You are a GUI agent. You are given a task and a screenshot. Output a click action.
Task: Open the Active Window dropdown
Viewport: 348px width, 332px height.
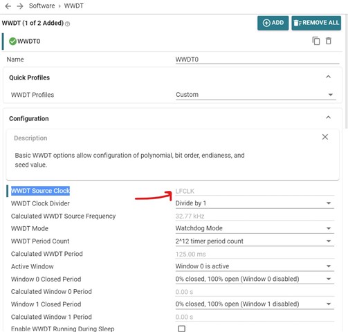[255, 266]
